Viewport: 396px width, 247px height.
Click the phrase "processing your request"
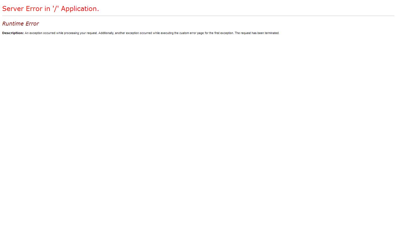[81, 33]
